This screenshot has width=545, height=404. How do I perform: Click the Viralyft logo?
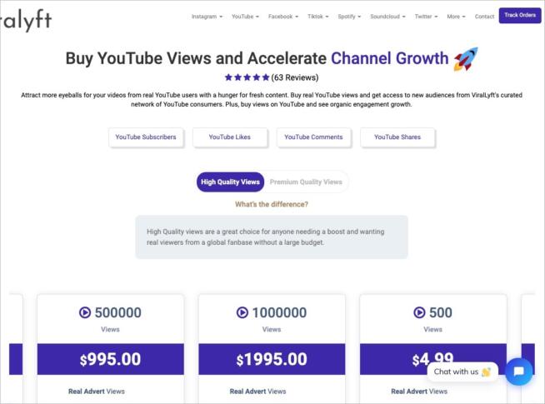coord(26,20)
